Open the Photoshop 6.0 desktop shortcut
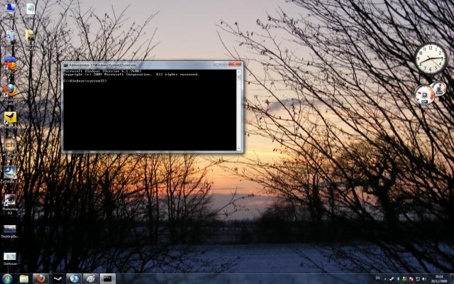 pos(10,200)
